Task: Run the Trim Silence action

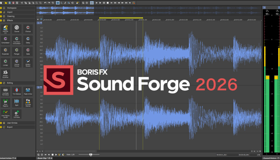Action: point(17,92)
